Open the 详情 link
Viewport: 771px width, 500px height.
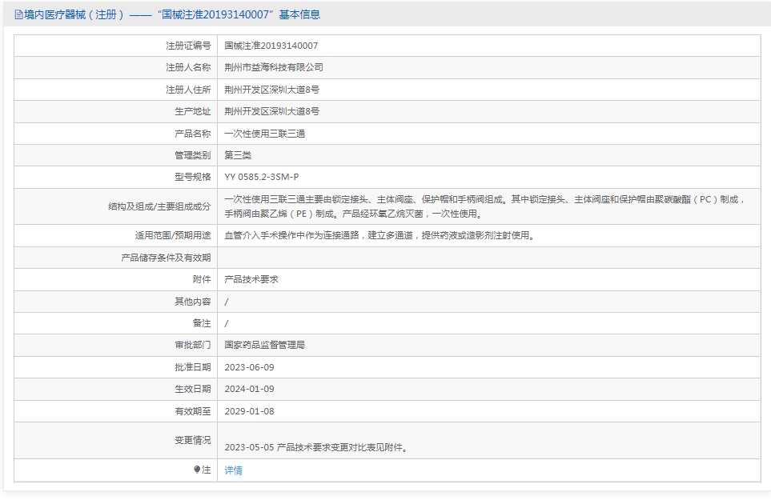click(x=233, y=470)
